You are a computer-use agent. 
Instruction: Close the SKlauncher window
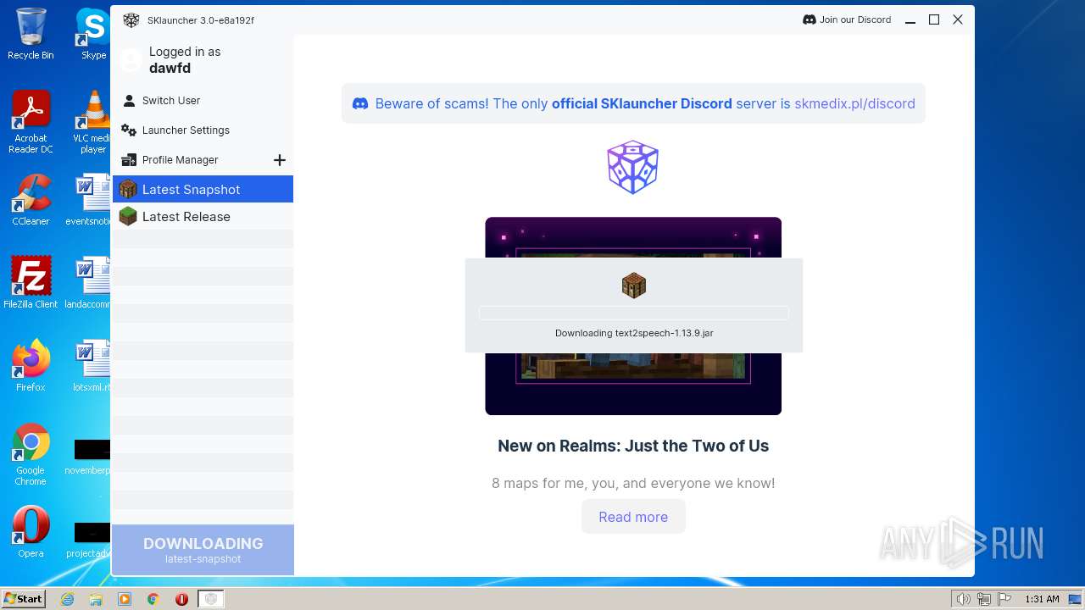pyautogui.click(x=958, y=20)
